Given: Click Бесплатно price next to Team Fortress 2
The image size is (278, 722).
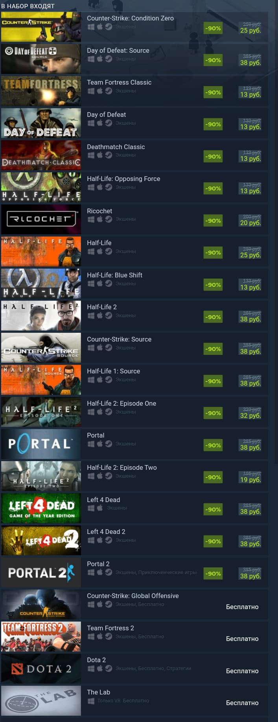Looking at the screenshot, I should click(x=242, y=639).
